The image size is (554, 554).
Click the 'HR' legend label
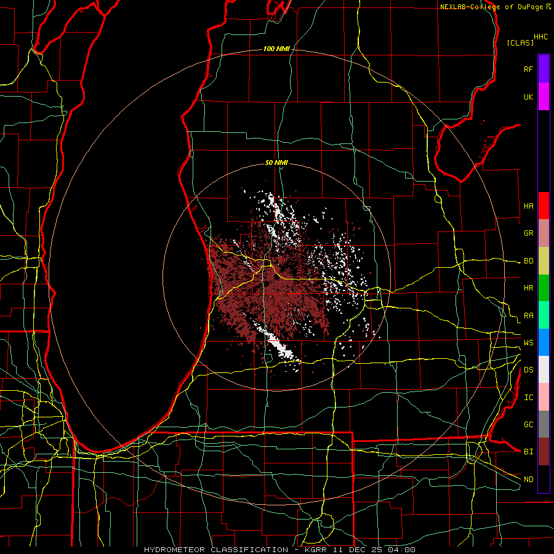[528, 288]
